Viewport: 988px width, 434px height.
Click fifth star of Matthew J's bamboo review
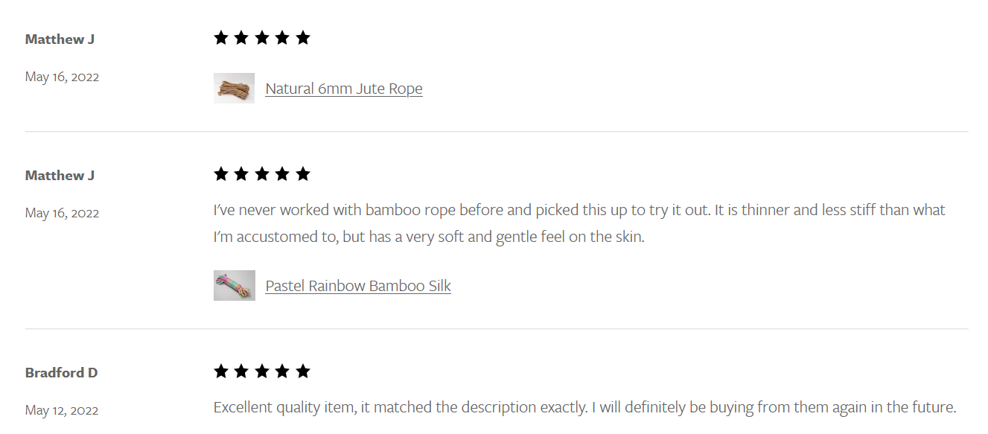[303, 174]
